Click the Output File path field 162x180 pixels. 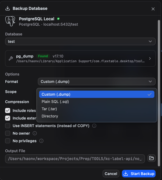tap(75, 159)
